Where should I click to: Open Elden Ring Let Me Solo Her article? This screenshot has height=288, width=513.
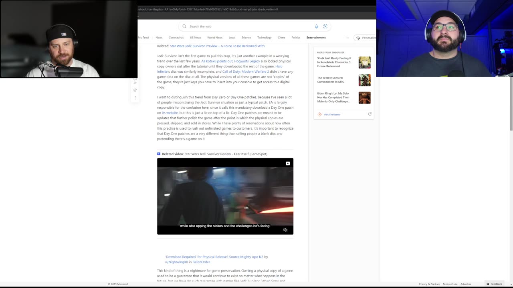click(334, 97)
